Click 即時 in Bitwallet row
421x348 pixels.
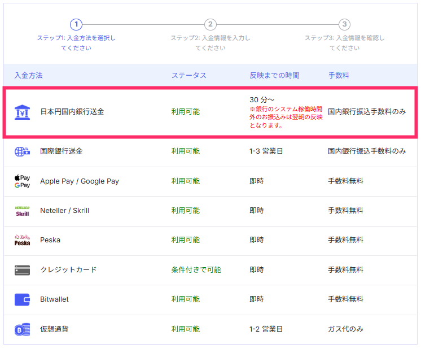pyautogui.click(x=257, y=299)
